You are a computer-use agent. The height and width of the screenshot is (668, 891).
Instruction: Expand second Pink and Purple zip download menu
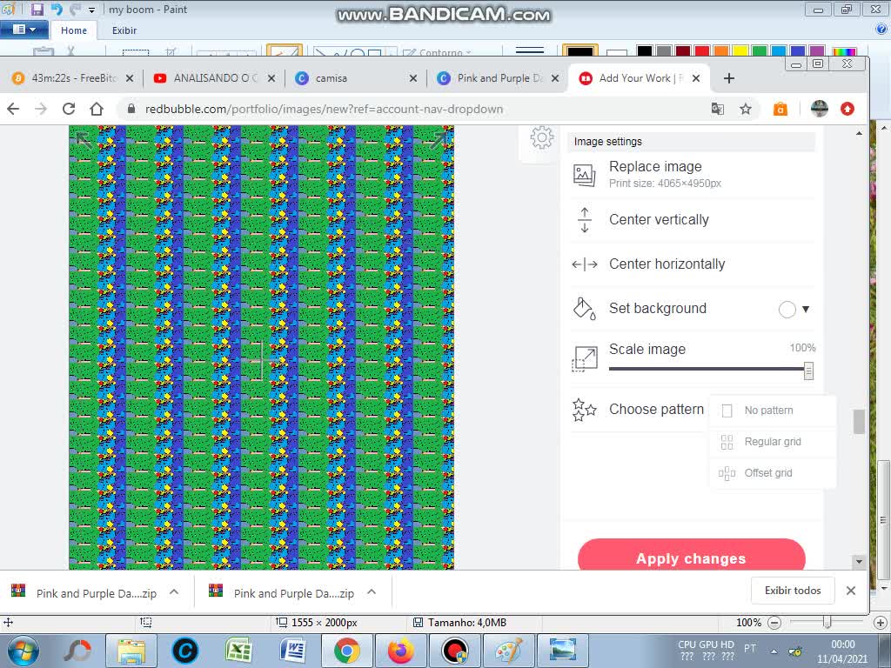[372, 591]
